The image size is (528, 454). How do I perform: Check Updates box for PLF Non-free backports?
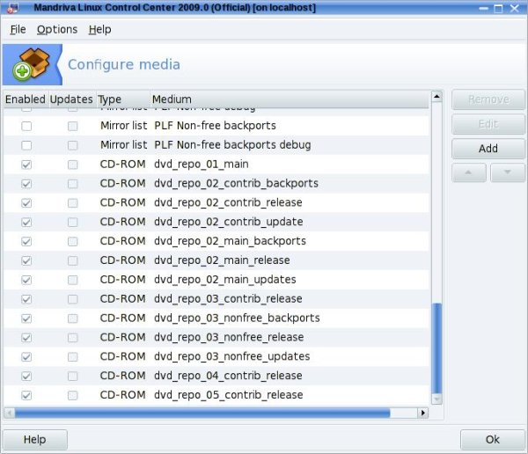coord(72,126)
